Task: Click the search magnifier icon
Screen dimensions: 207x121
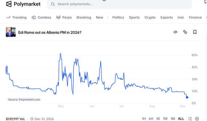Action: (53, 4)
